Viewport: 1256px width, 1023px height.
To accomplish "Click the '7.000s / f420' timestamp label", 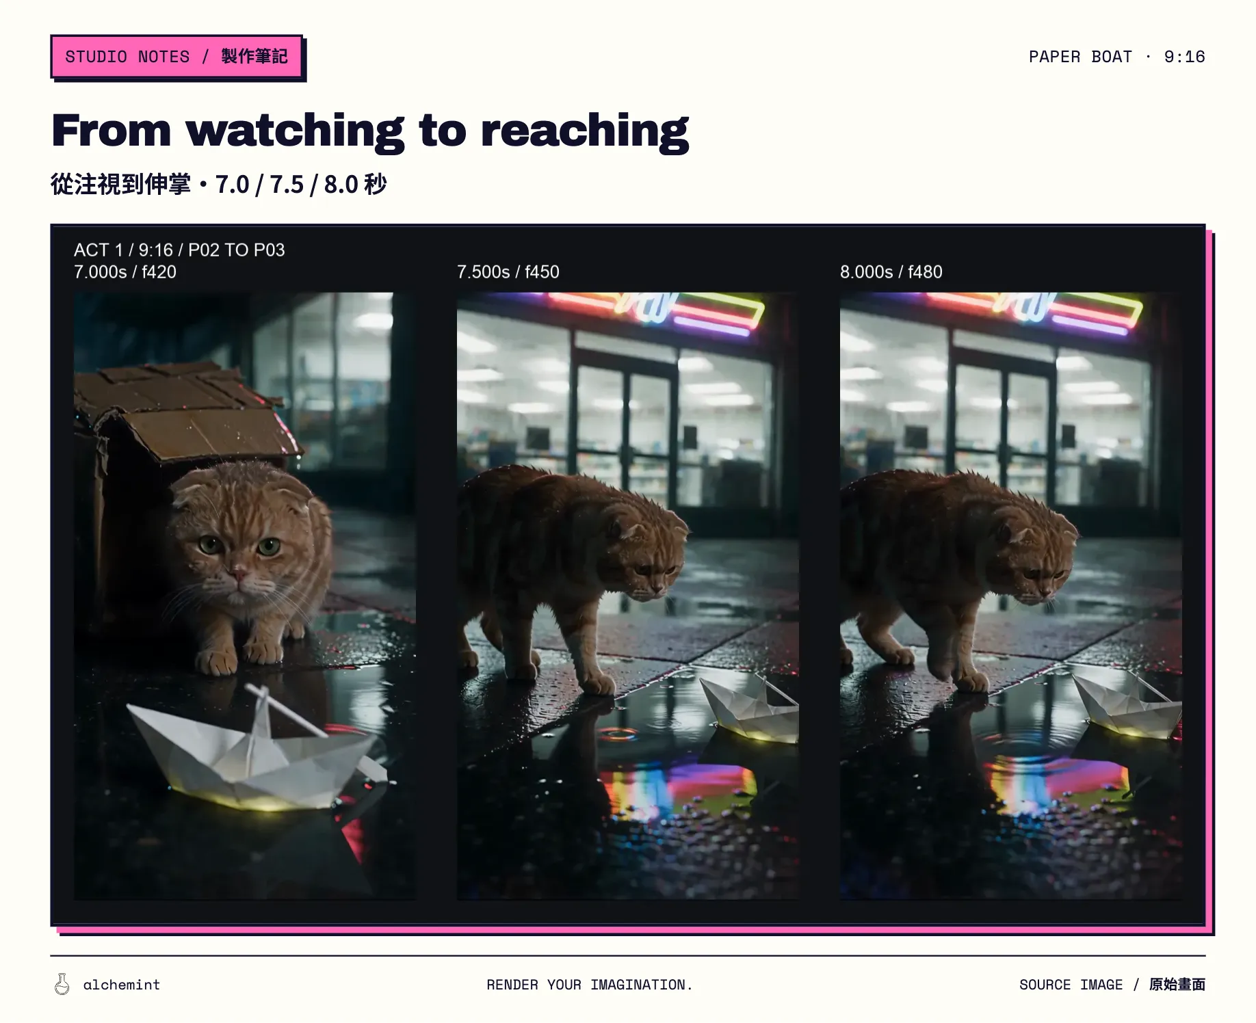I will pyautogui.click(x=125, y=271).
